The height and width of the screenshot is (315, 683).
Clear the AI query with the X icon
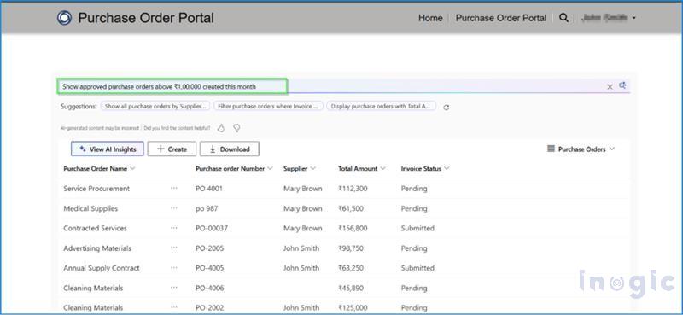[x=610, y=87]
